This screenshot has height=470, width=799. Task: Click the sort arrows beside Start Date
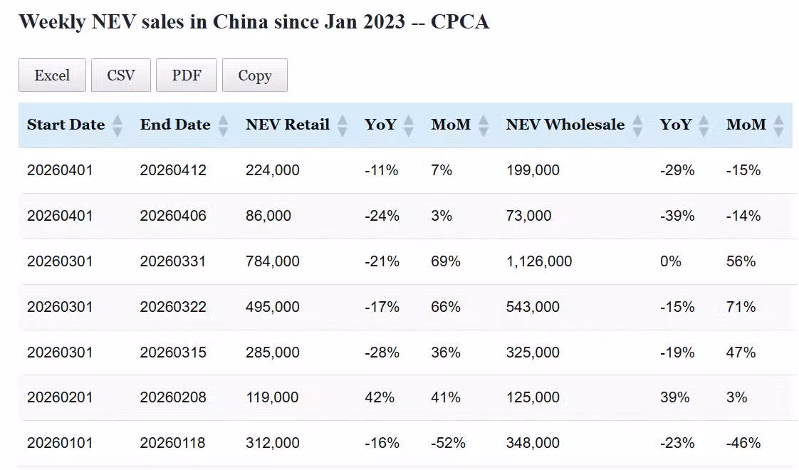(x=117, y=125)
